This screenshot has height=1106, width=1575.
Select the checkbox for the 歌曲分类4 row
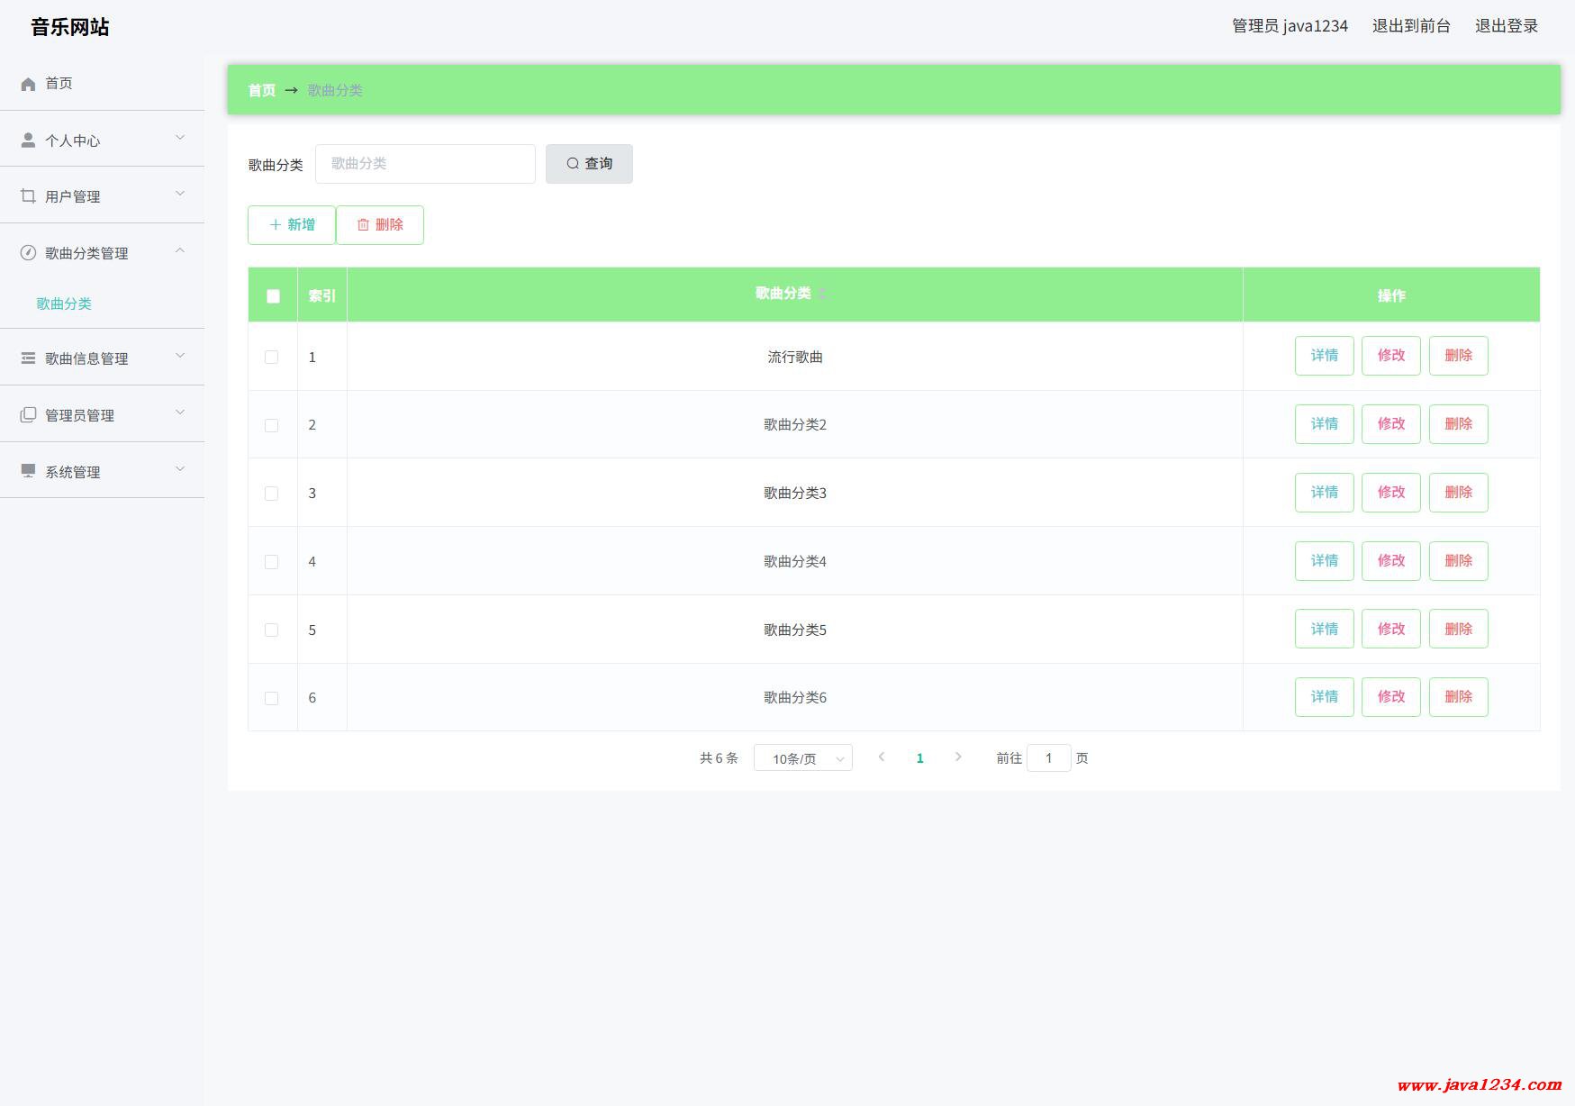tap(271, 562)
